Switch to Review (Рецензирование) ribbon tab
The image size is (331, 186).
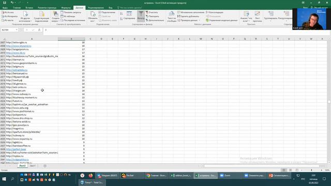[x=96, y=8]
